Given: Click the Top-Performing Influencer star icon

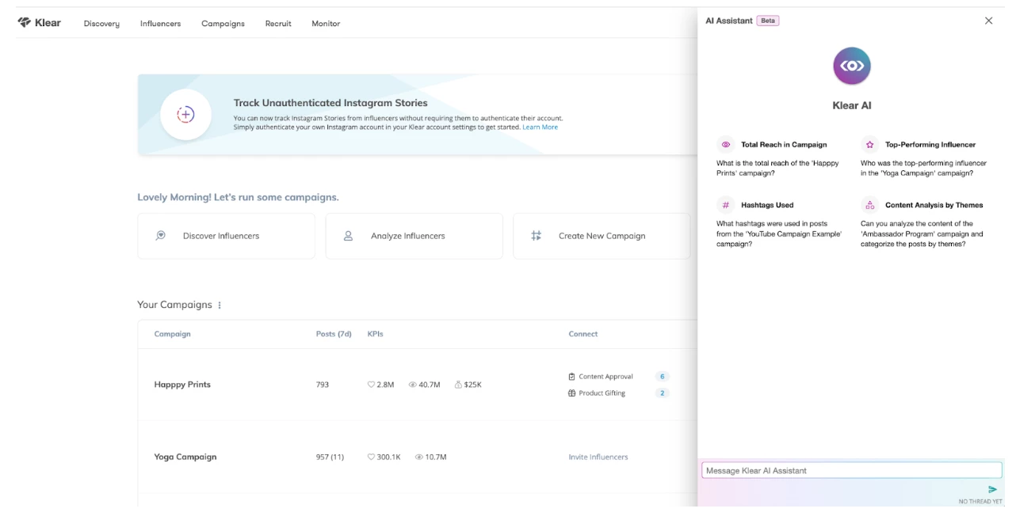Looking at the screenshot, I should coord(869,145).
